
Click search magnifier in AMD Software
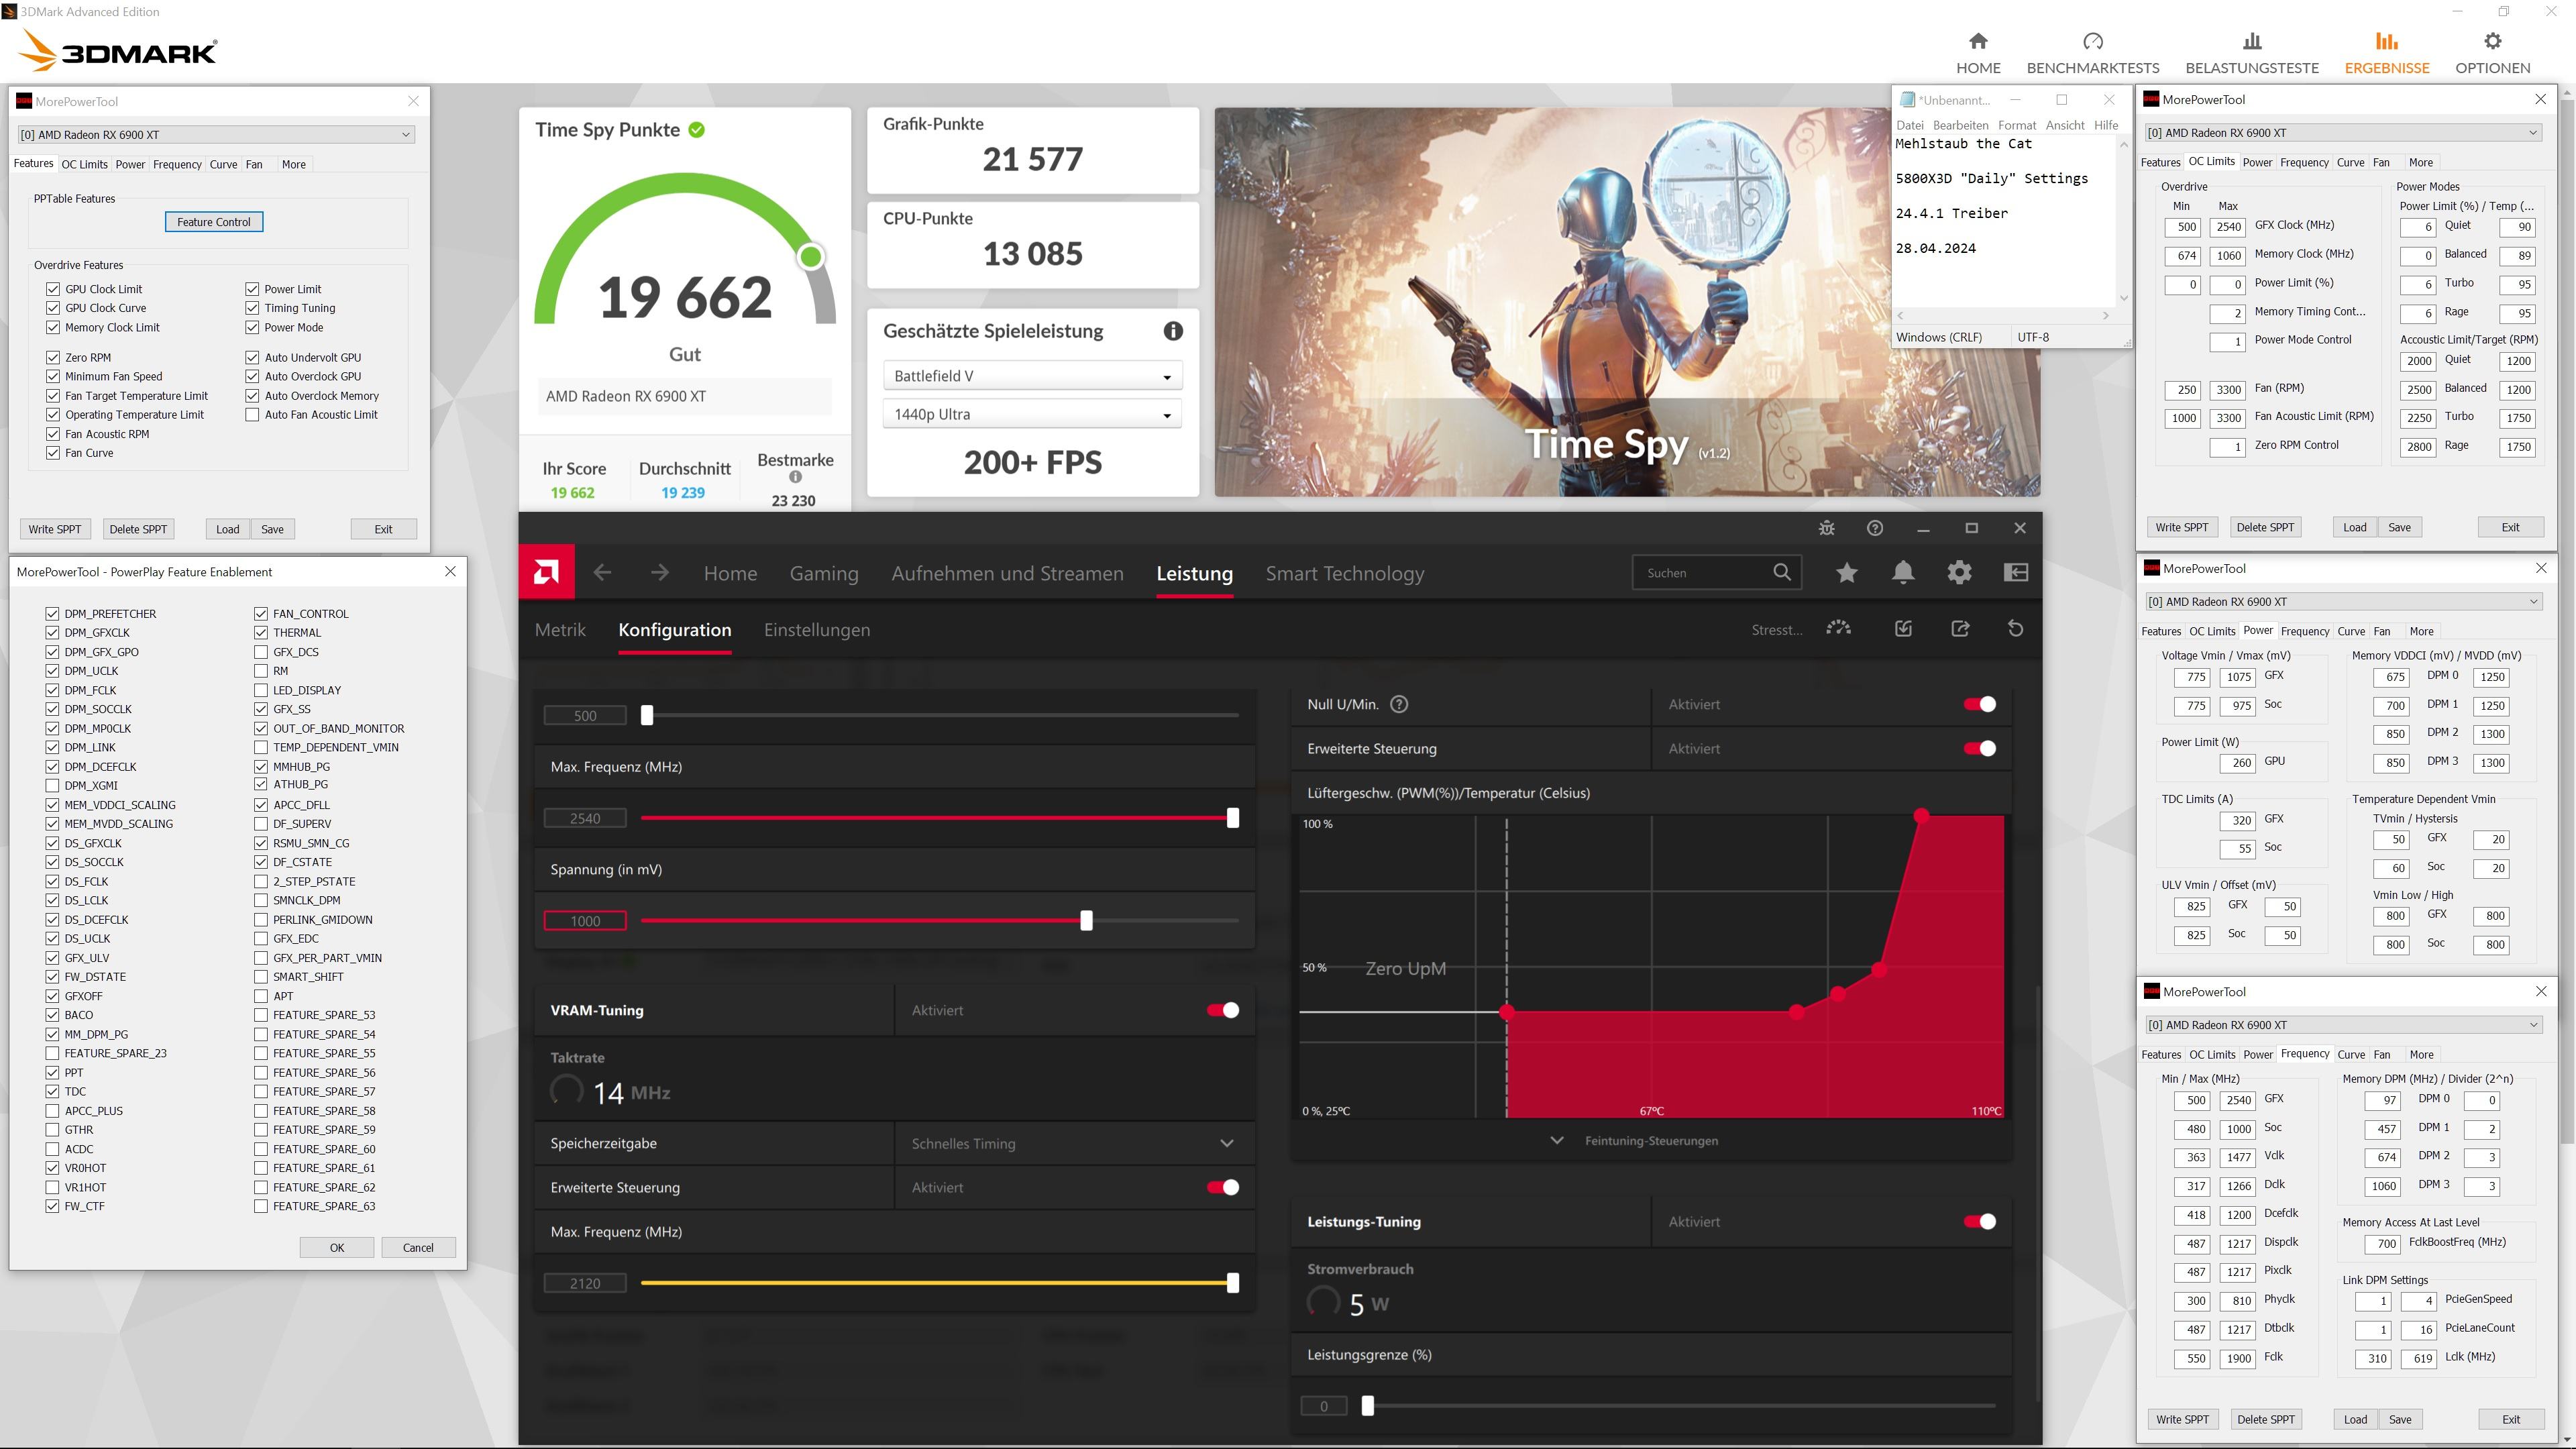pos(1782,572)
